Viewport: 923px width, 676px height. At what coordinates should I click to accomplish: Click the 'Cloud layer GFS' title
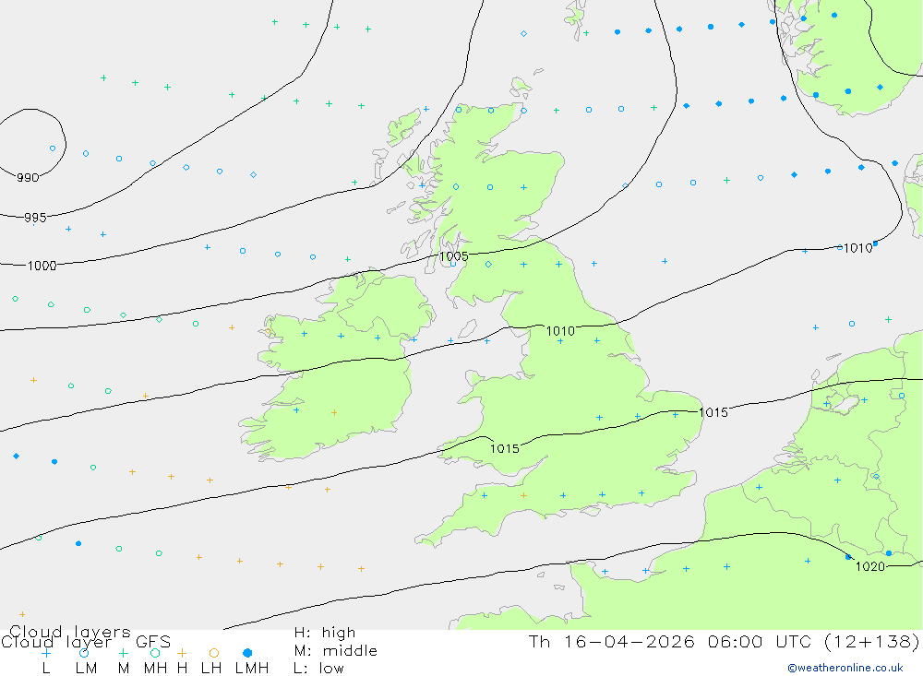[86, 642]
